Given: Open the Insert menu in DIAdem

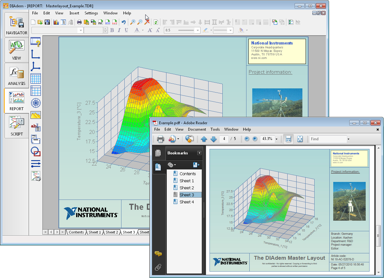Looking at the screenshot, I should click(74, 13).
